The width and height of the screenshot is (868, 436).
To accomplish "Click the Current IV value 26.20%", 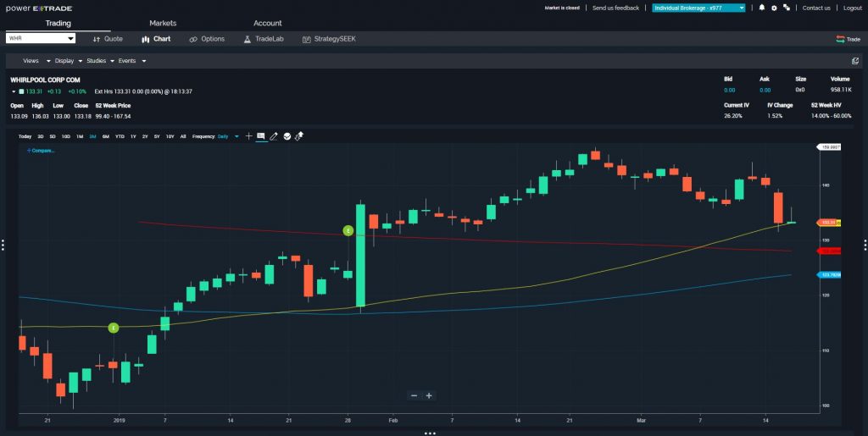I will pyautogui.click(x=733, y=115).
